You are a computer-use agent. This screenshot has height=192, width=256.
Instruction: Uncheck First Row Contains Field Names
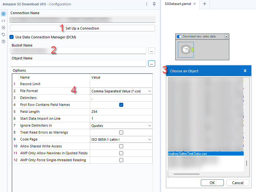tap(121, 105)
